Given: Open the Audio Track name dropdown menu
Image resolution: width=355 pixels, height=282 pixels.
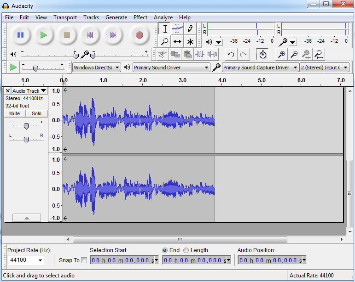Looking at the screenshot, I should 29,91.
